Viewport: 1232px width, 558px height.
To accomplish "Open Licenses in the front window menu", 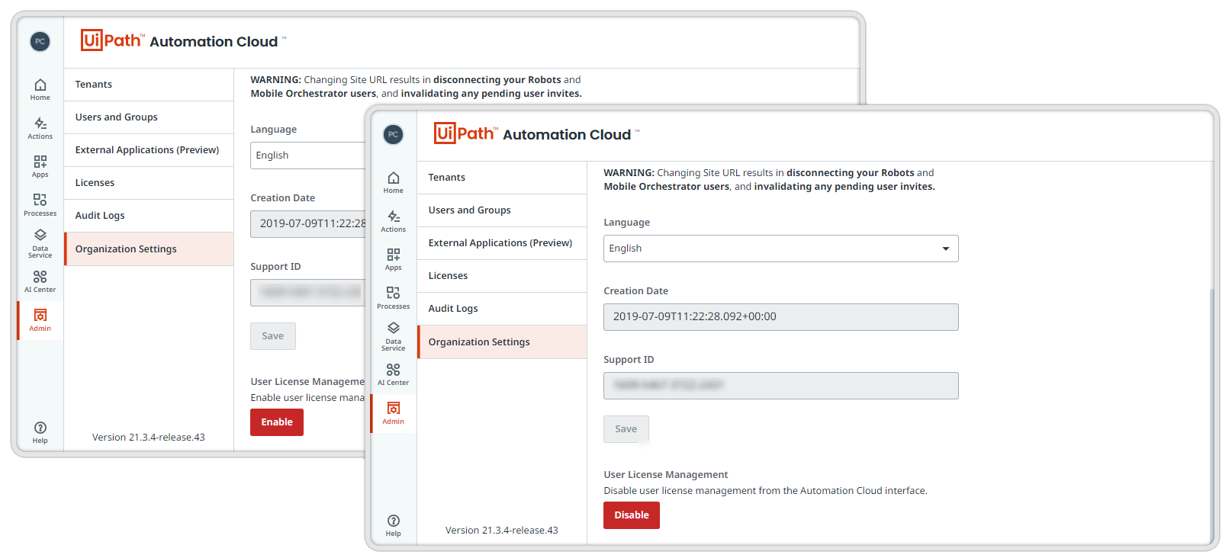I will coord(502,276).
